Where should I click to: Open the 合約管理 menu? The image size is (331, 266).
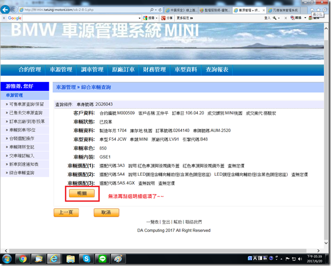pyautogui.click(x=30, y=70)
